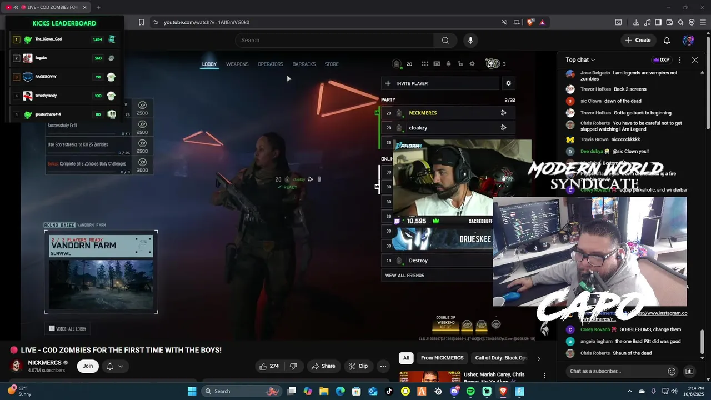The width and height of the screenshot is (711, 400).
Task: Select the Call of Duty: Black Ops chip
Action: coord(501,358)
